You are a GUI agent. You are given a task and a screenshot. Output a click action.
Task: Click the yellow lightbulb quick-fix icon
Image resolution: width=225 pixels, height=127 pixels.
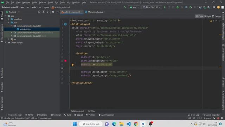73,65
